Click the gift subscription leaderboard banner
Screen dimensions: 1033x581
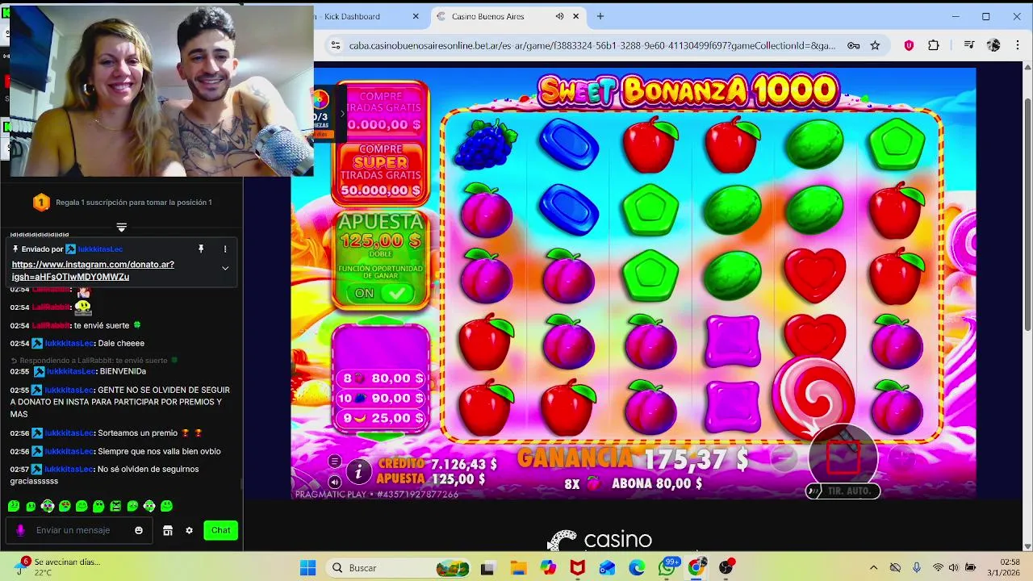pos(122,203)
